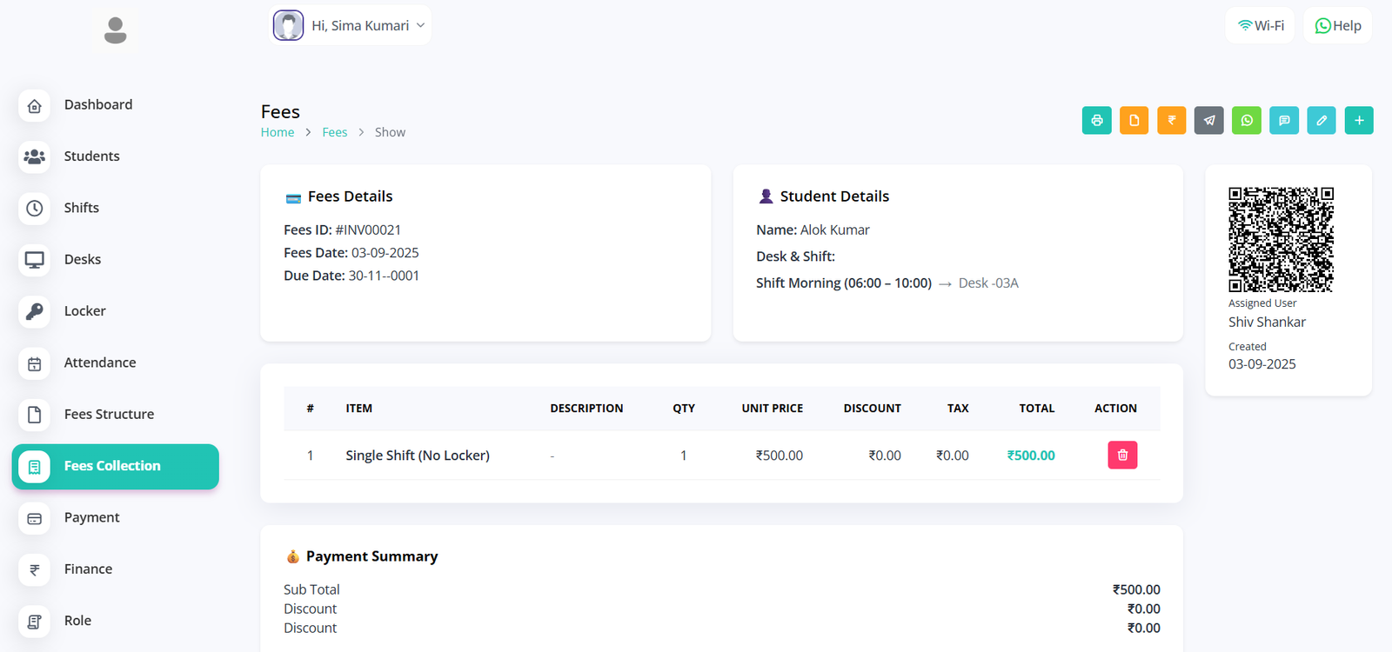
Task: Click the invoice QR code image
Action: [1280, 239]
